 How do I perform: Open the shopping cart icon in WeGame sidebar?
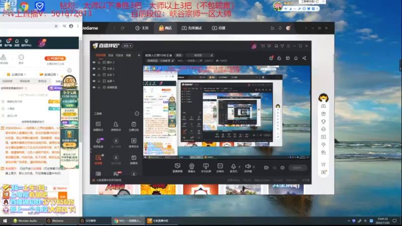(x=323, y=165)
